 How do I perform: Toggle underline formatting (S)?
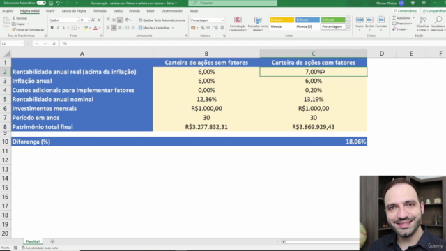pos(63,28)
